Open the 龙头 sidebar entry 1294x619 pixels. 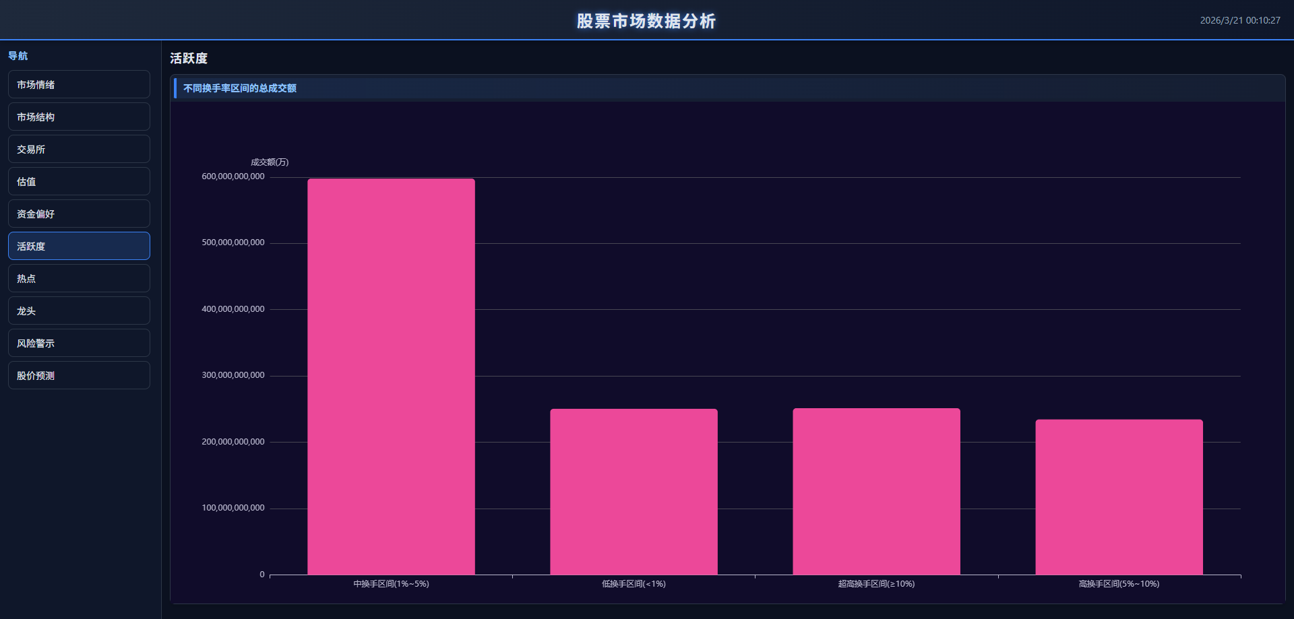click(79, 311)
